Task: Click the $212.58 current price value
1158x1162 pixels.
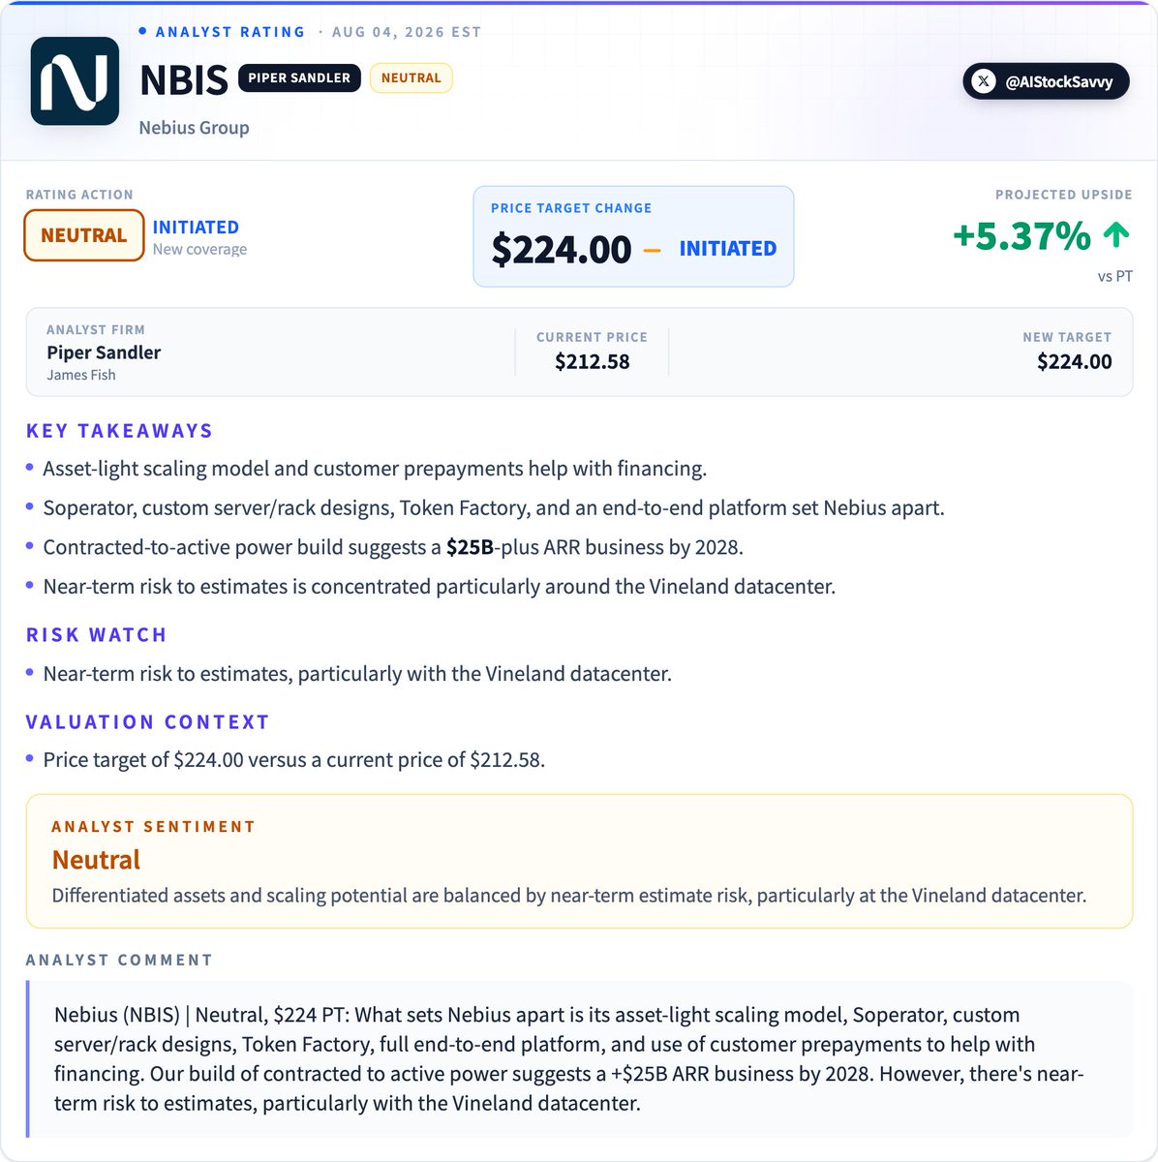Action: point(592,361)
